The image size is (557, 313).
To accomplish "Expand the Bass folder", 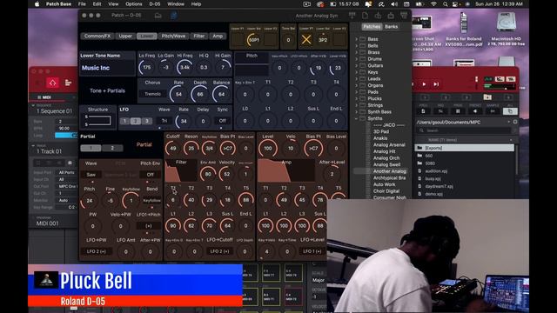I will coord(356,39).
